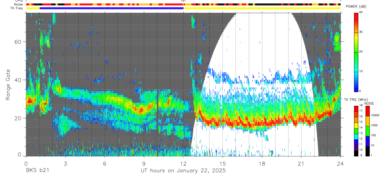The image size is (383, 177).
Task: Click the 30 tick on the power colorbar
Action: [361, 32]
